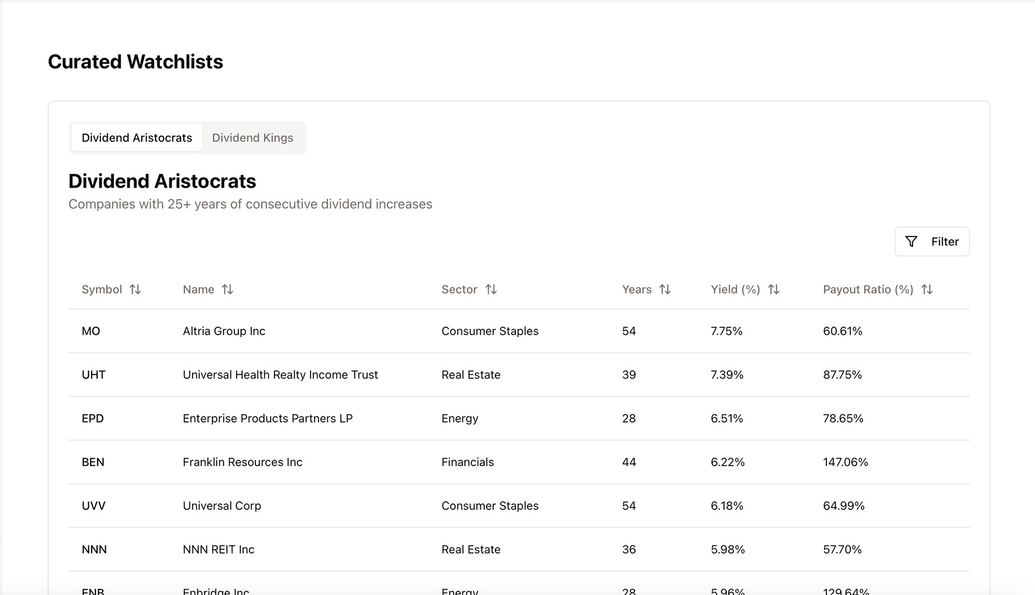The width and height of the screenshot is (1035, 595).
Task: Click Enterprise Products Partners LP
Action: (x=267, y=418)
